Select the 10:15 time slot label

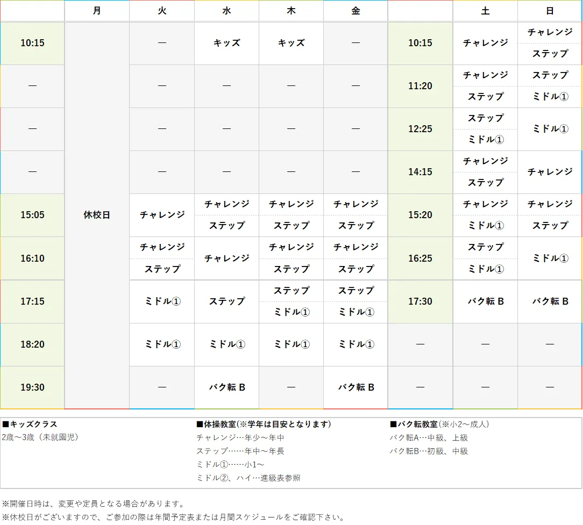(x=32, y=44)
